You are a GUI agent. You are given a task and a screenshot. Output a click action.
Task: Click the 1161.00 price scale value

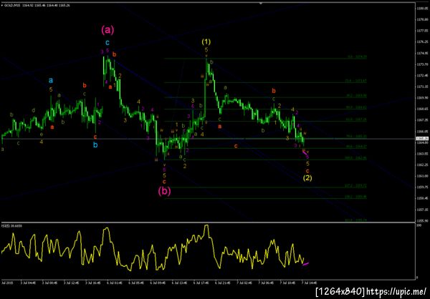coord(423,176)
